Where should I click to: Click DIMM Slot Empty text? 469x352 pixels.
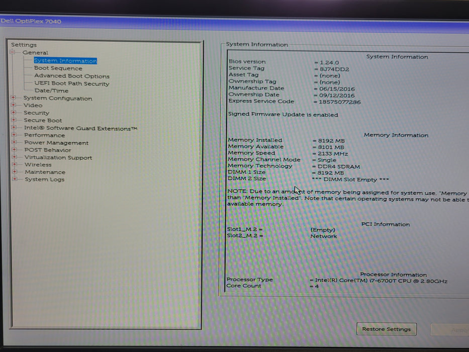[x=350, y=180]
